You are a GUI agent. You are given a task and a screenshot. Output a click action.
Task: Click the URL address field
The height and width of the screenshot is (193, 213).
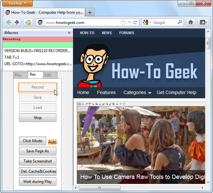[83, 22]
